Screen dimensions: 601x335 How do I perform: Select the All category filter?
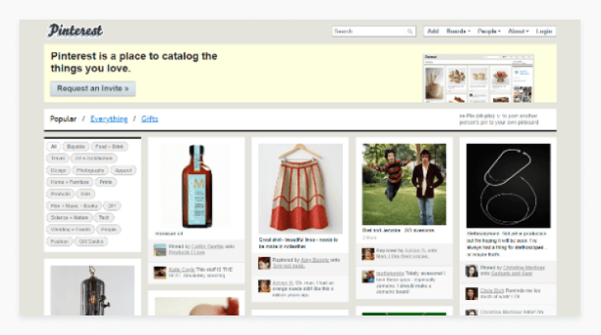(54, 146)
